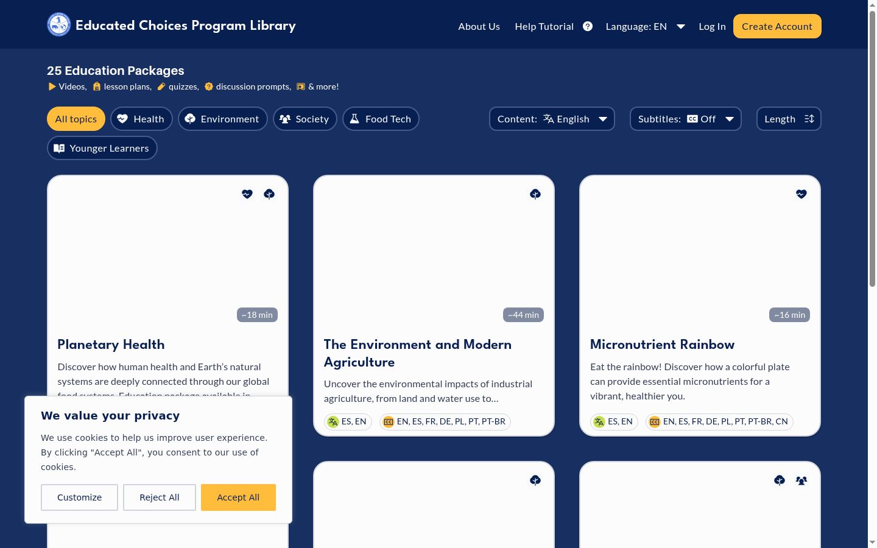This screenshot has width=877, height=548.
Task: Click the health heart icon on Planetary Health card
Action: tap(247, 194)
